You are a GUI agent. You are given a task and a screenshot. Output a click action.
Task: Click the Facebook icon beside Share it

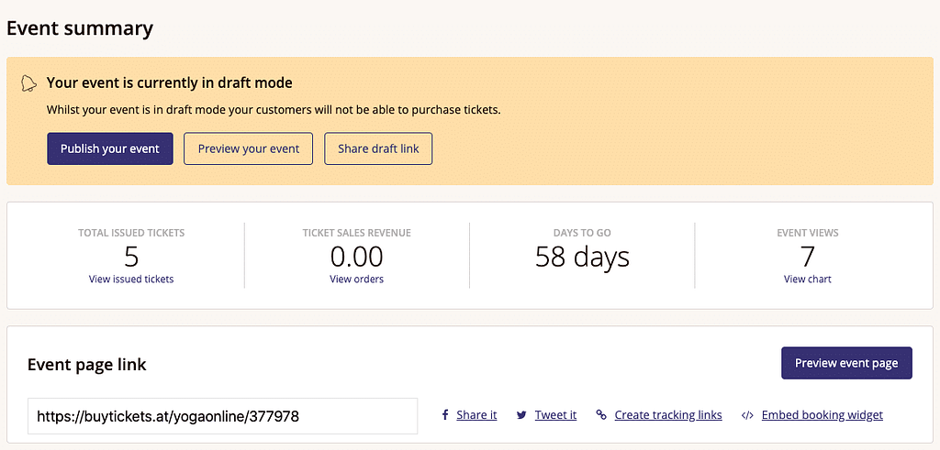pyautogui.click(x=445, y=414)
